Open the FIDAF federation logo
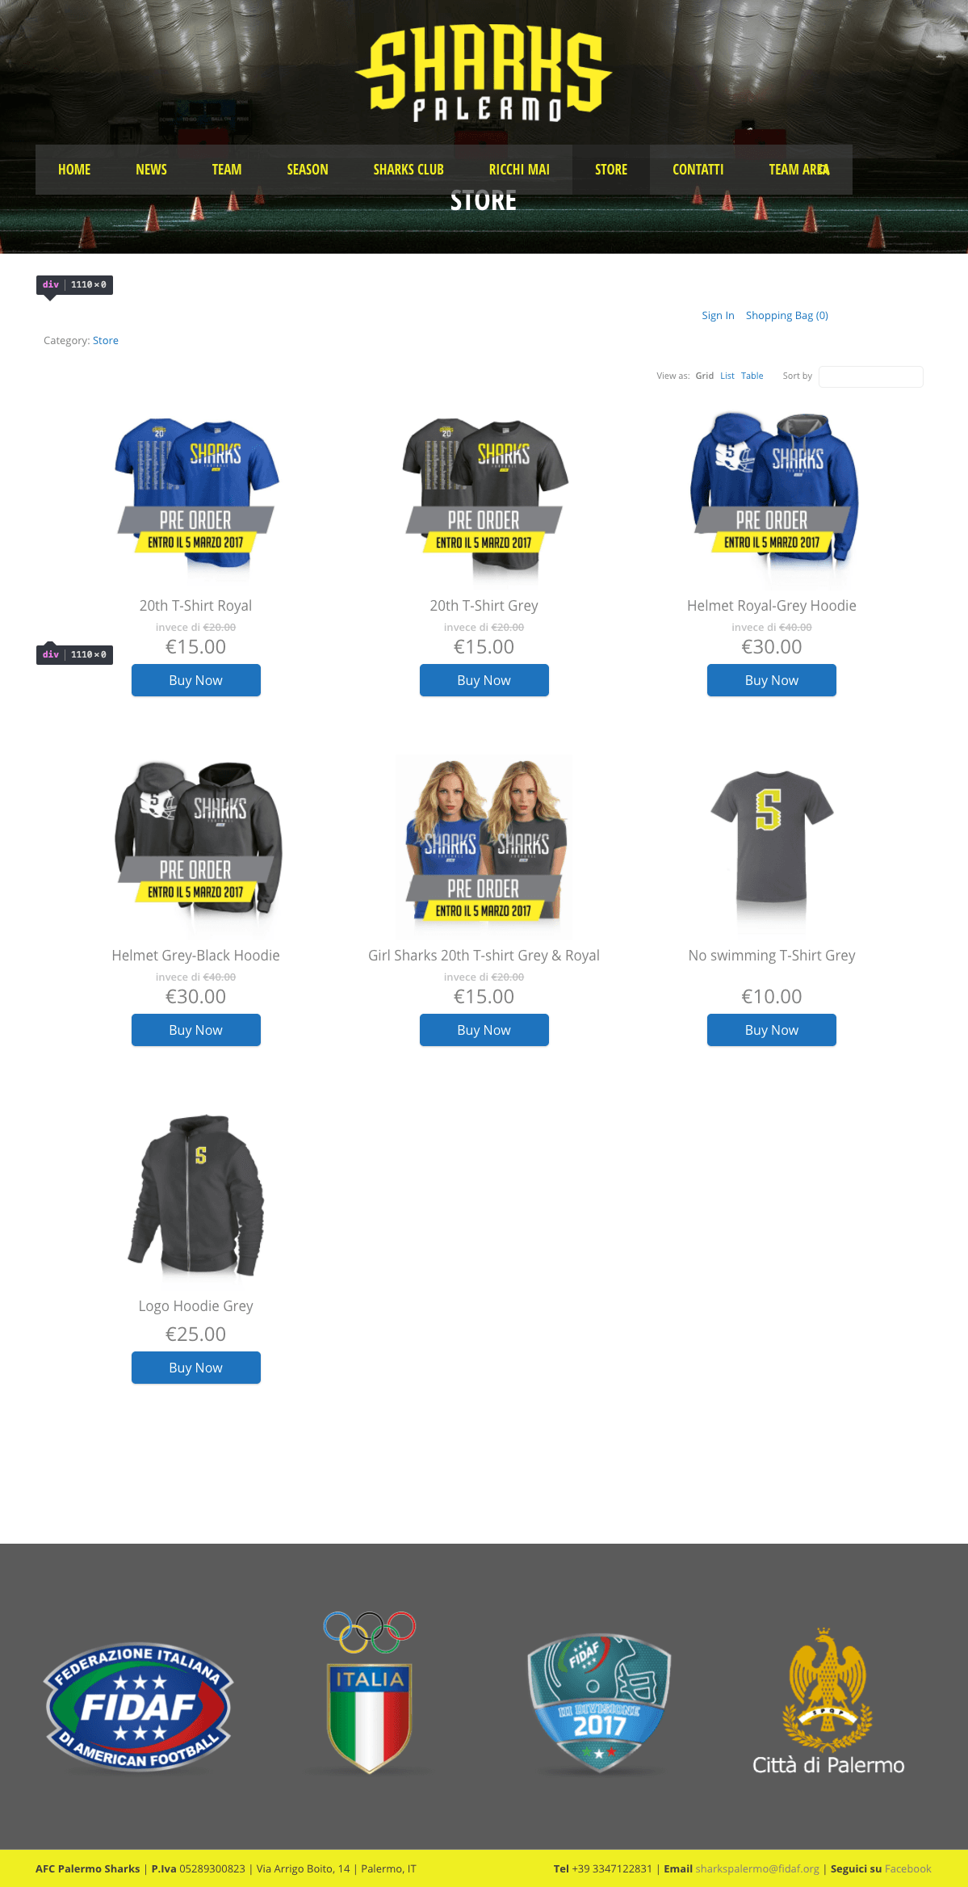This screenshot has height=1887, width=968. point(139,1706)
